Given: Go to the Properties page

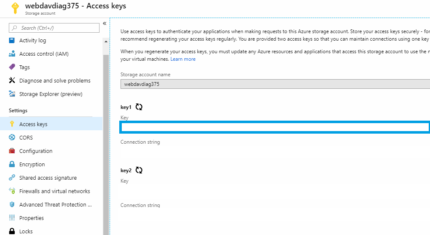Looking at the screenshot, I should (x=31, y=218).
